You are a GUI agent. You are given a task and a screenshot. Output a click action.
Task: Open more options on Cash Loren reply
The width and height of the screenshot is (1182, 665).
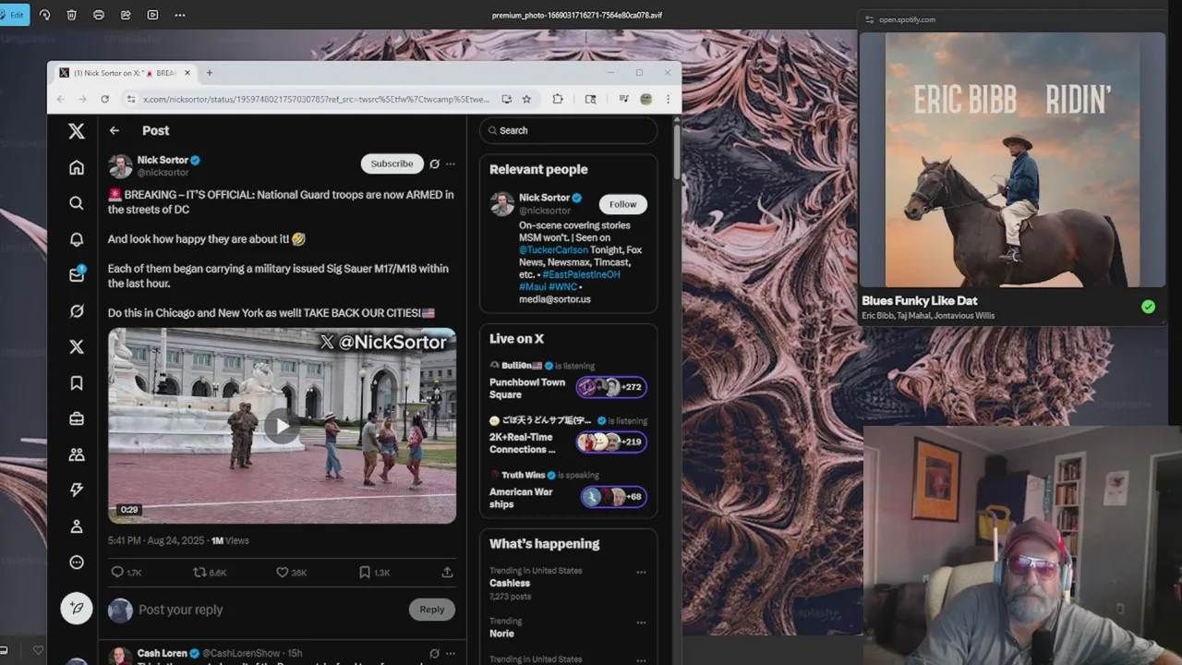click(x=451, y=653)
